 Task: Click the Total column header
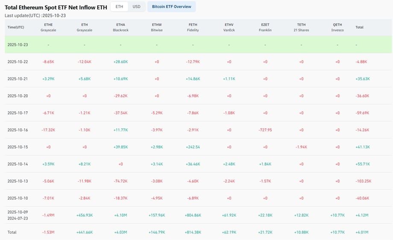(x=359, y=27)
